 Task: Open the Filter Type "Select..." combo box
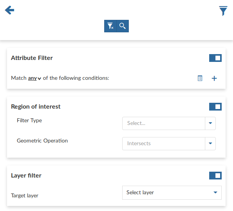click(x=169, y=123)
